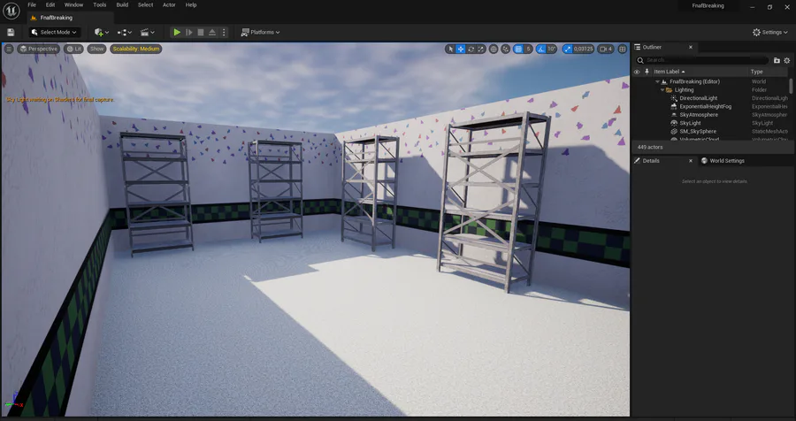Collapse the Lighting folder arrow
Image resolution: width=796 pixels, height=421 pixels.
[662, 90]
